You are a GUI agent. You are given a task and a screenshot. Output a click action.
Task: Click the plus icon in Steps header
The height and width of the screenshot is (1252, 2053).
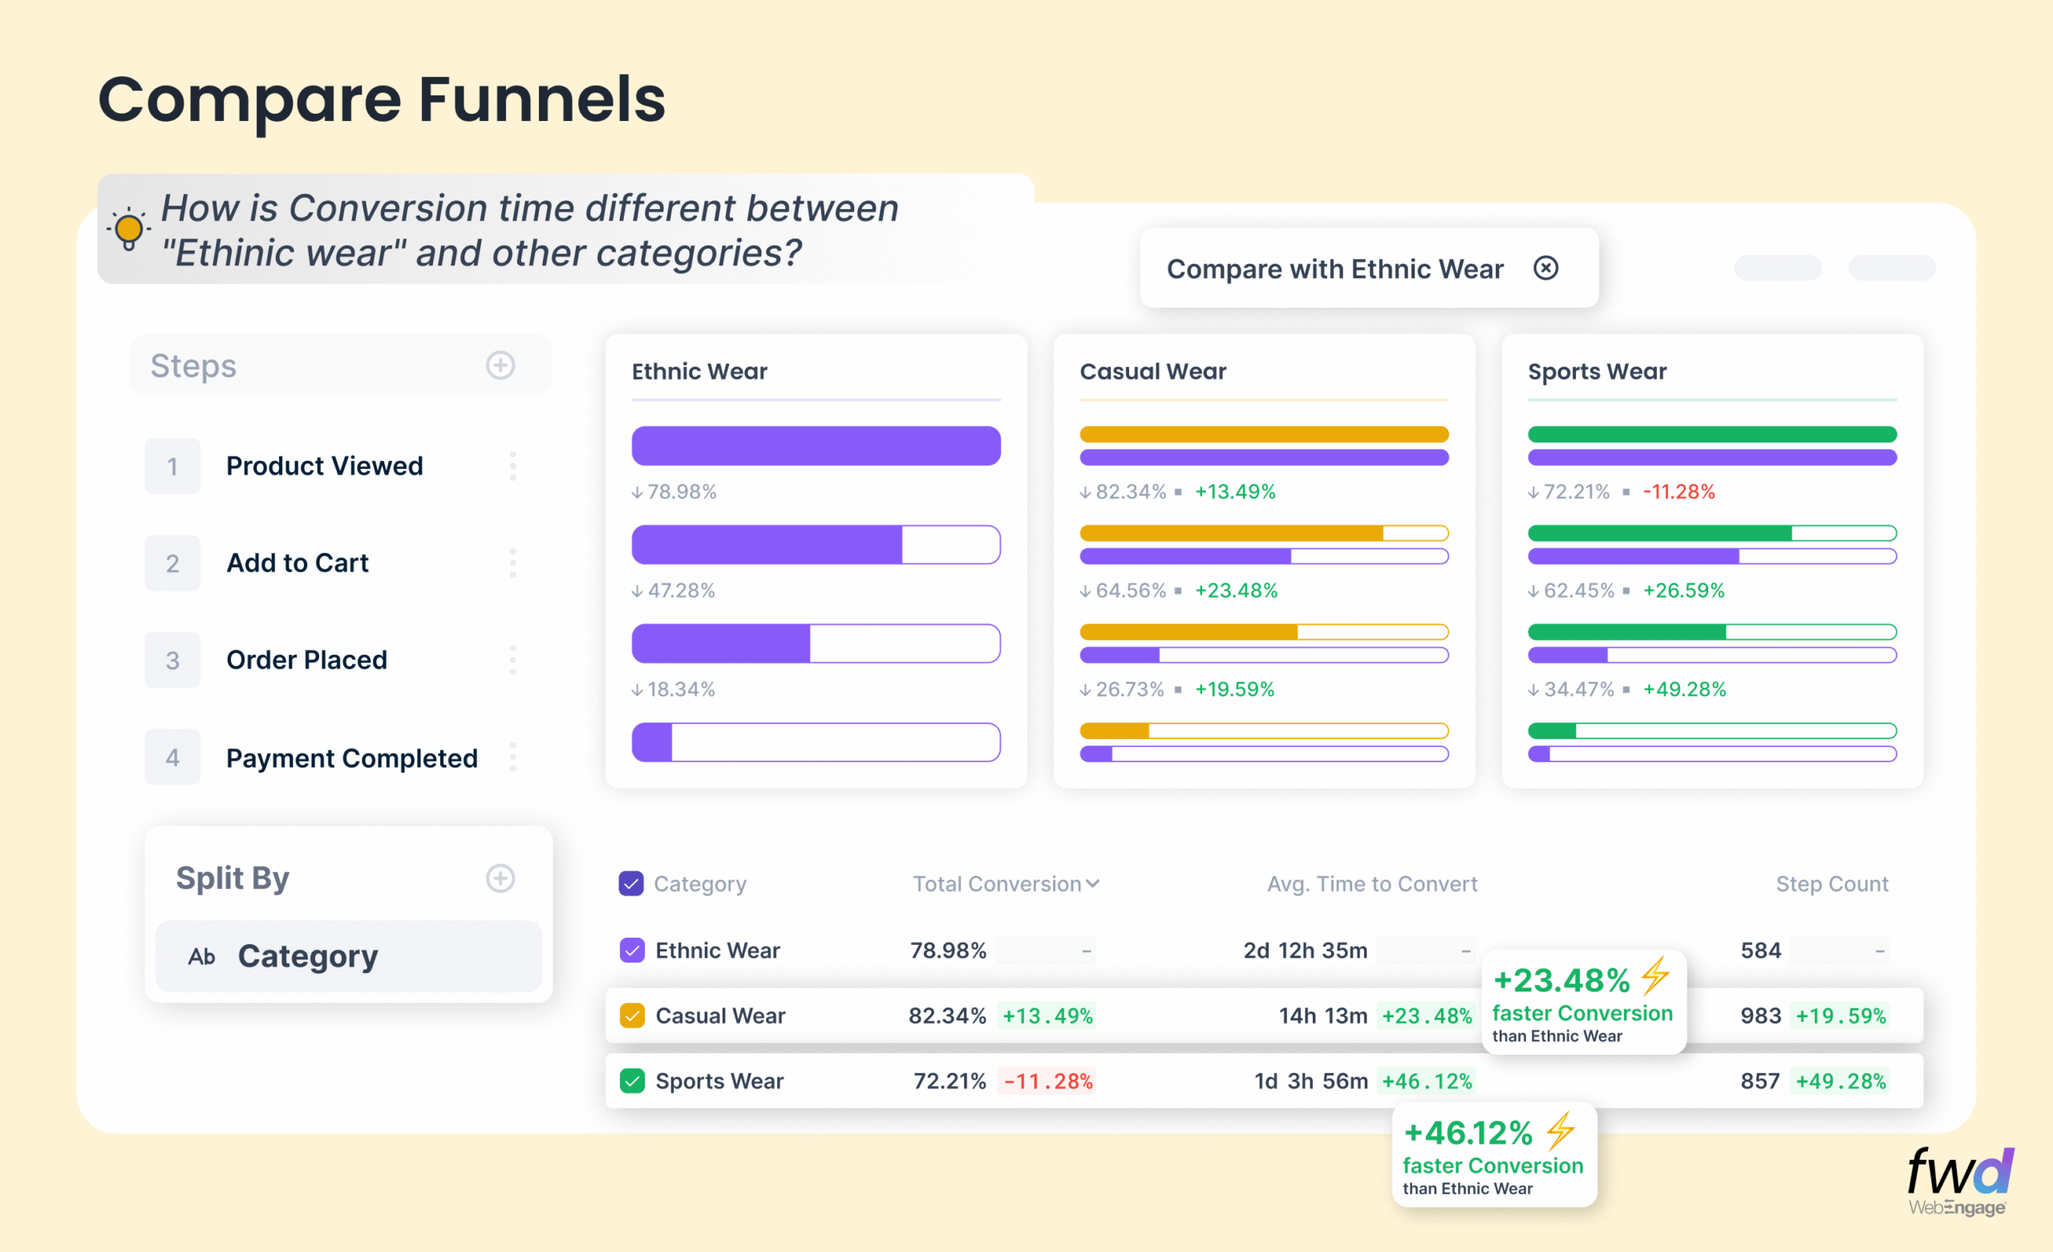coord(500,365)
